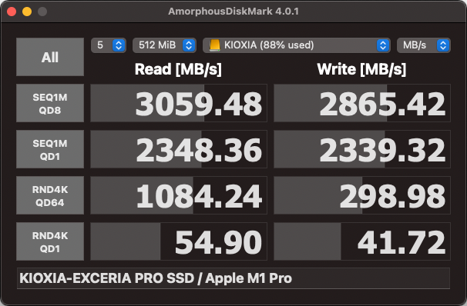Screen dimensions: 467x306
Task: Launch the RND4K QD64 benchmark
Action: (50, 195)
